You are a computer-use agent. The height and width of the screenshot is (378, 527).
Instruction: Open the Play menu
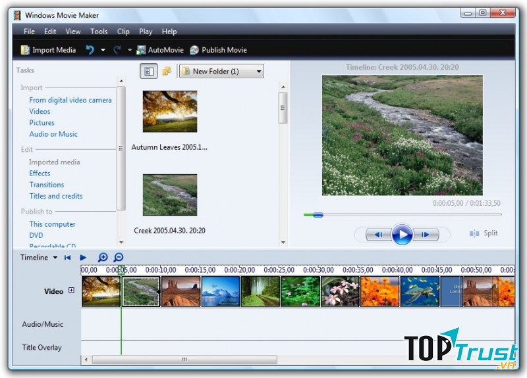(x=146, y=32)
